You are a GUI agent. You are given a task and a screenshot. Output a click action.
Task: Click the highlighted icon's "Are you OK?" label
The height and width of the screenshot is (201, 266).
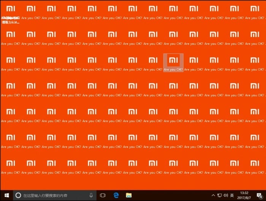173,70
